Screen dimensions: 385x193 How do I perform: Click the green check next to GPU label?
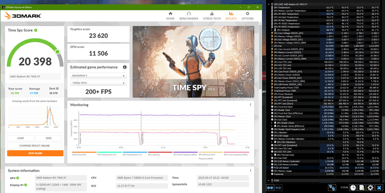click(17, 178)
